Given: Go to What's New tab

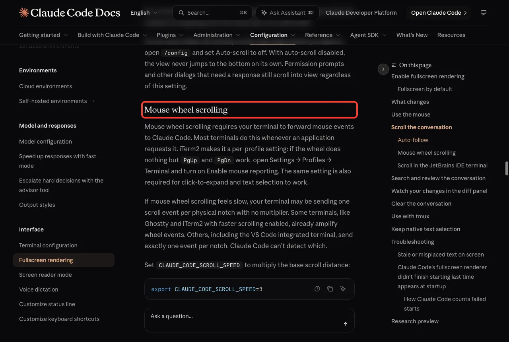Looking at the screenshot, I should click(x=412, y=35).
